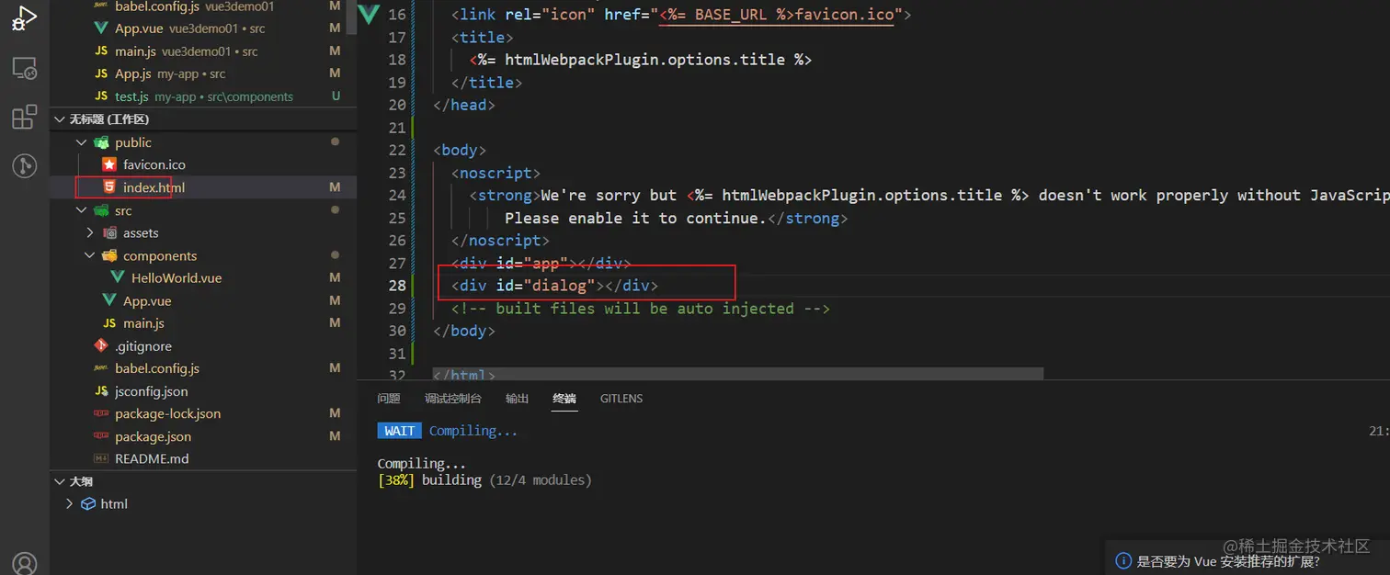Image resolution: width=1390 pixels, height=575 pixels.
Task: Click the Vue extension recommendation message
Action: (x=1228, y=562)
